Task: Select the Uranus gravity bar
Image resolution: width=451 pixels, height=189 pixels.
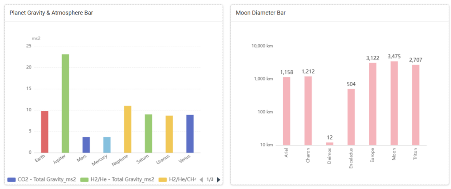Action: tap(169, 134)
